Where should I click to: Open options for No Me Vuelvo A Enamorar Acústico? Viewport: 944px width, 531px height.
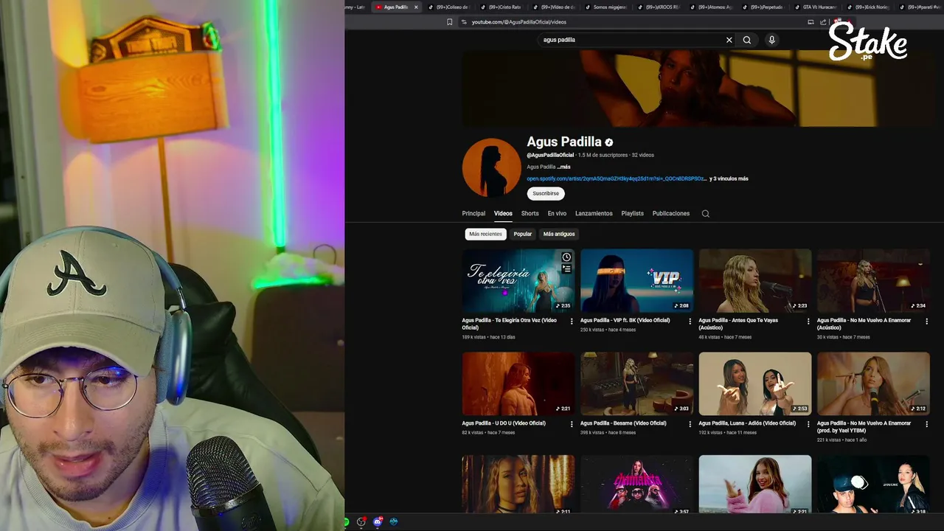[927, 322]
